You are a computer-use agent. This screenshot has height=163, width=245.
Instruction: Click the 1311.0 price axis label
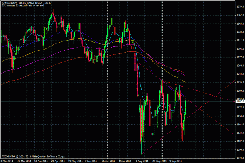point(240,41)
